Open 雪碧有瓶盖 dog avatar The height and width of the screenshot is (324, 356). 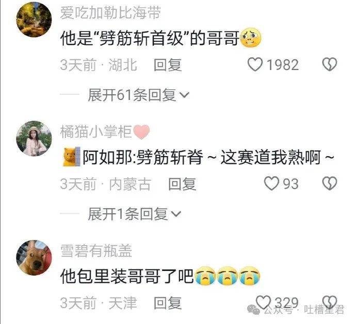34,258
